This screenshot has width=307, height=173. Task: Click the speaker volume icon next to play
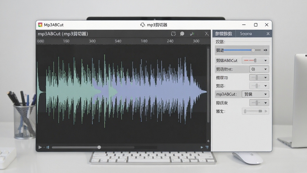coord(48,147)
